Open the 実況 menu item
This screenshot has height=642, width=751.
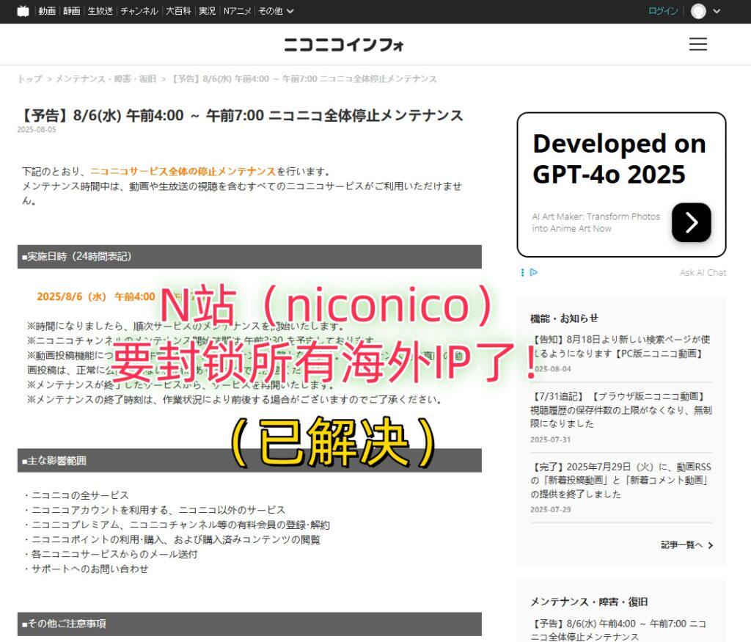tap(207, 11)
